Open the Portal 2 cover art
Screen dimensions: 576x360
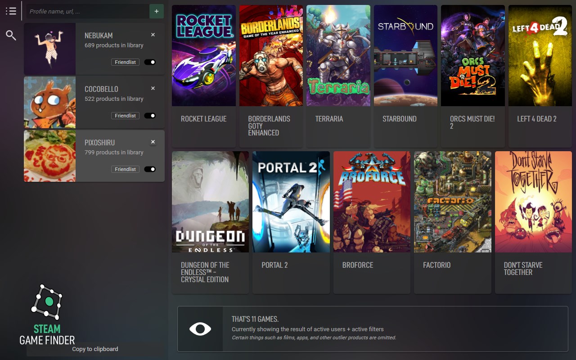click(291, 202)
